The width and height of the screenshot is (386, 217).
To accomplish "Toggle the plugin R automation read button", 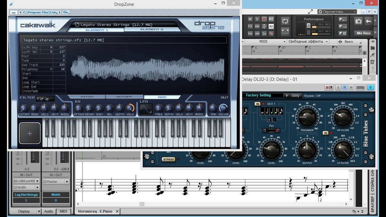I will click(345, 88).
